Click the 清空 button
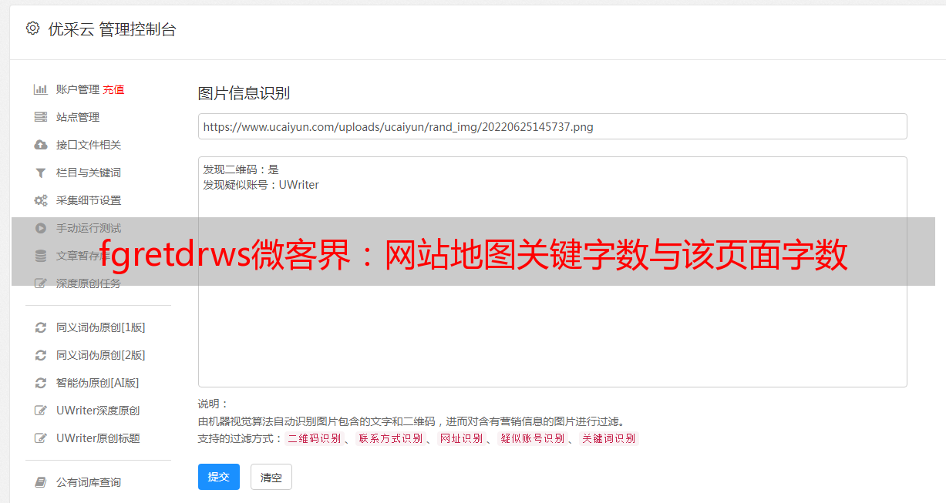 coord(271,477)
